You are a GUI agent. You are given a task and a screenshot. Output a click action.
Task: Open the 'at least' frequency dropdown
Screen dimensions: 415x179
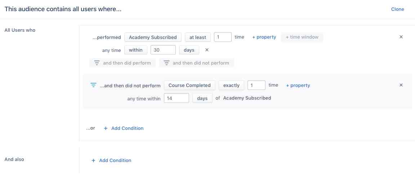(x=198, y=37)
